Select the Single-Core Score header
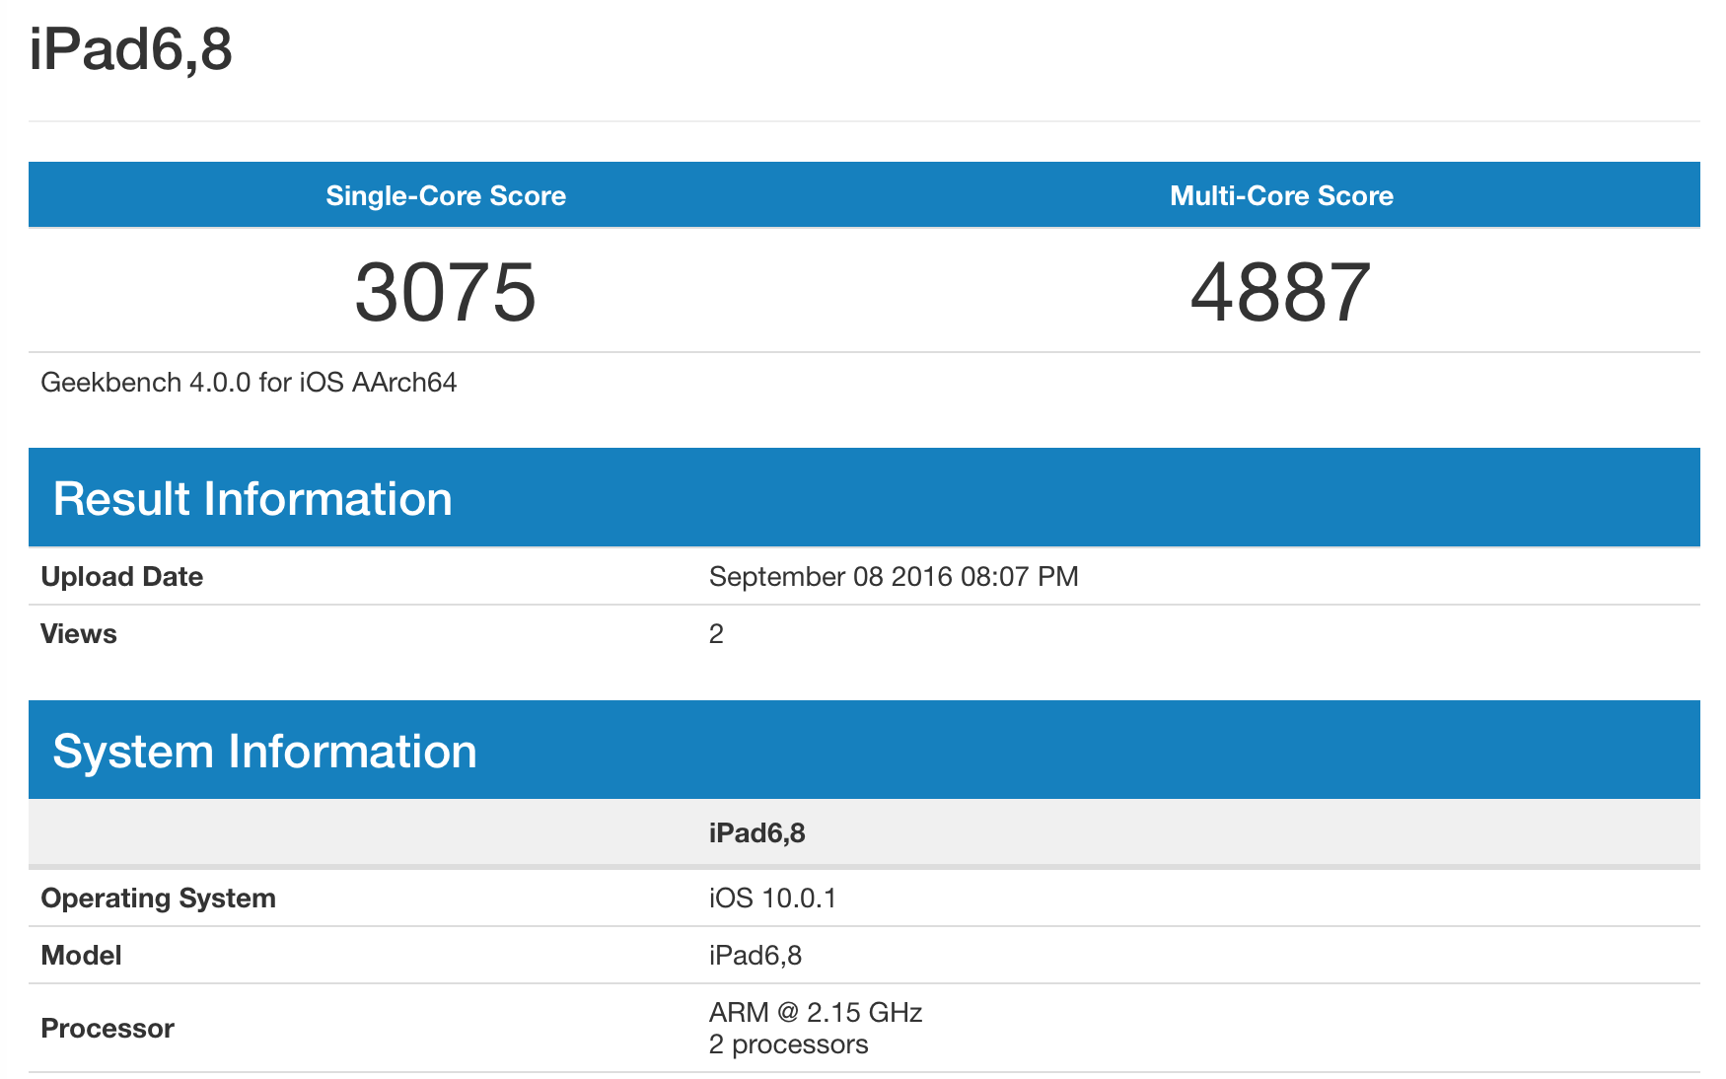This screenshot has height=1079, width=1726. point(446,195)
